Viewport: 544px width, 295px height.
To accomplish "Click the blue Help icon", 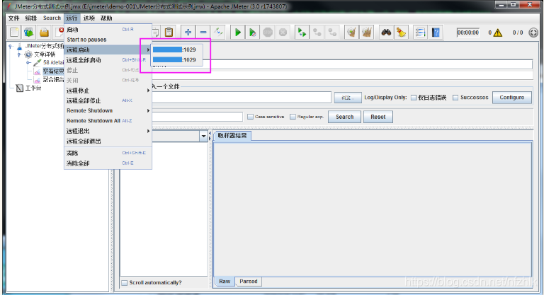I will pyautogui.click(x=436, y=33).
